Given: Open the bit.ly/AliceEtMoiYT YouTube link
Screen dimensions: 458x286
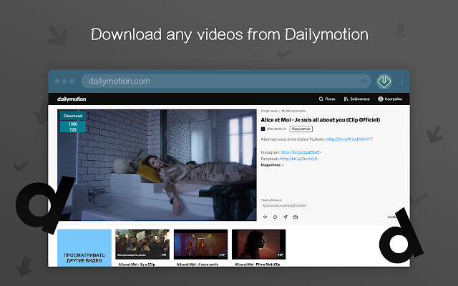Looking at the screenshot, I should coord(350,139).
